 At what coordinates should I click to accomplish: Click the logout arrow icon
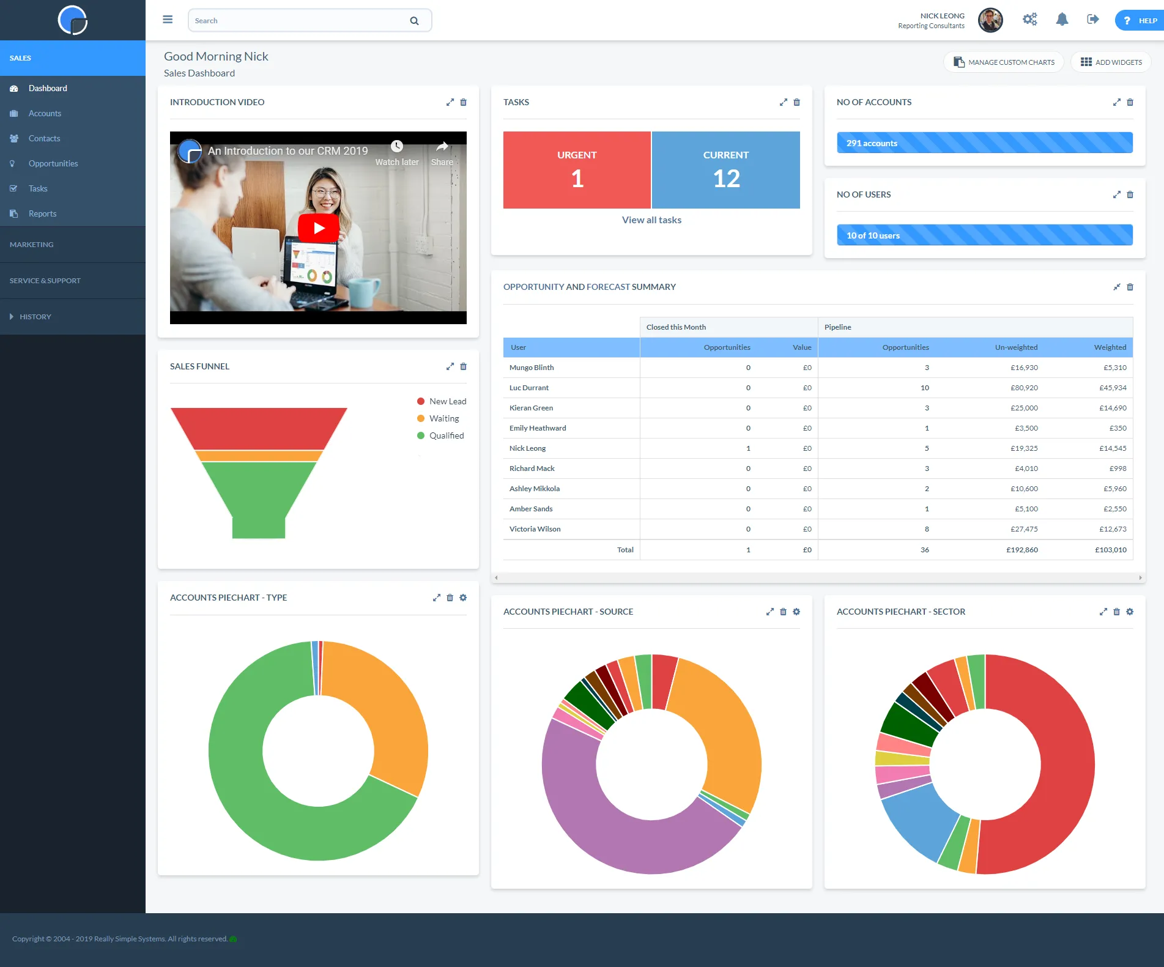(x=1093, y=20)
